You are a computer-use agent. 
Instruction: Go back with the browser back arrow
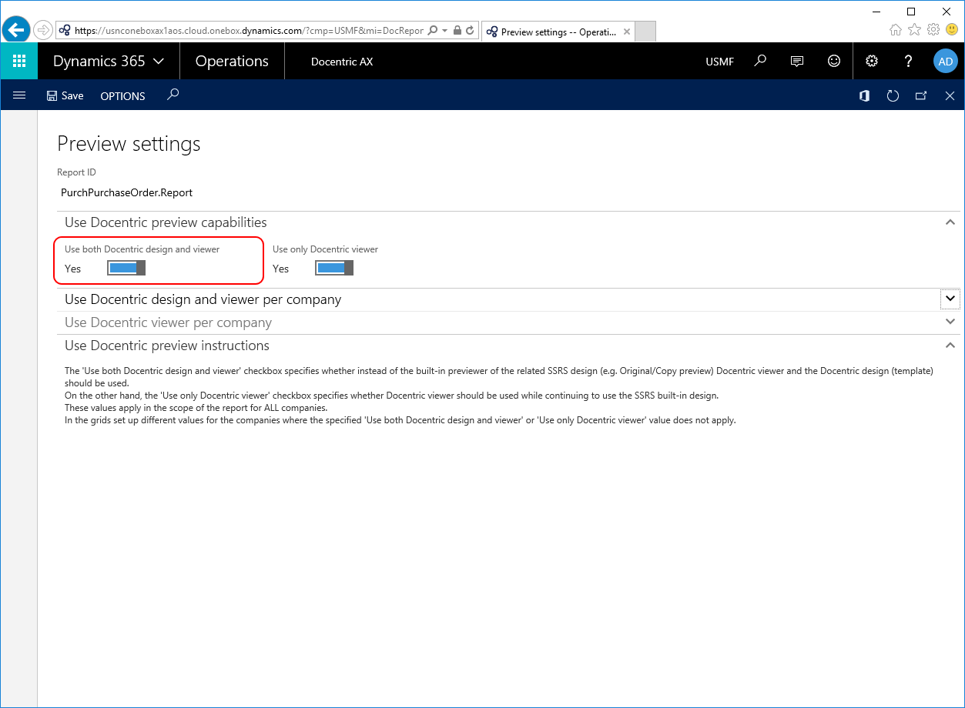[x=15, y=30]
